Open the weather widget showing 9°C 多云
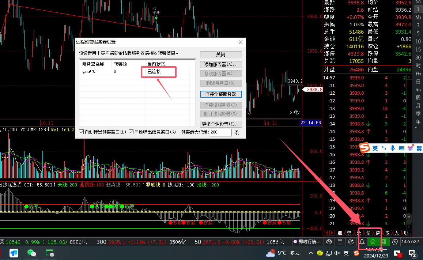Image resolution: width=423 pixels, height=260 pixels. (x=283, y=253)
